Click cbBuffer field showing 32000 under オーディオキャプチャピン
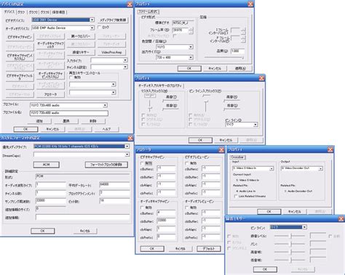The image size is (345, 275). (x=166, y=221)
